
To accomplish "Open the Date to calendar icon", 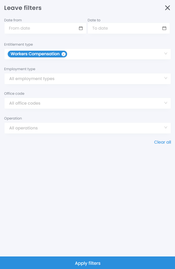I will (x=164, y=28).
